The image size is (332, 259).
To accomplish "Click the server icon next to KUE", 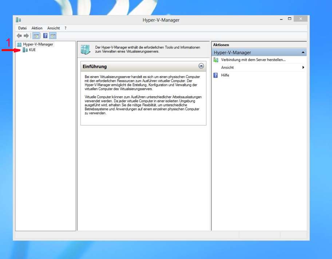I will (x=25, y=50).
